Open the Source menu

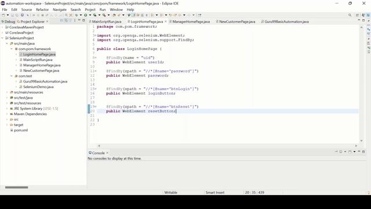pyautogui.click(x=27, y=9)
